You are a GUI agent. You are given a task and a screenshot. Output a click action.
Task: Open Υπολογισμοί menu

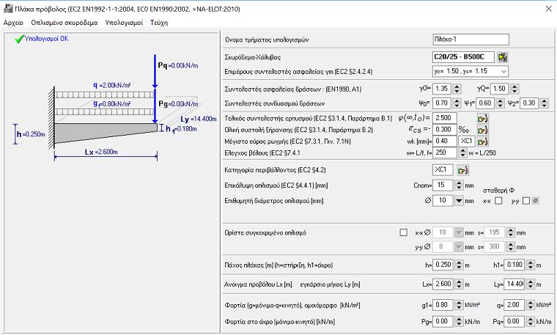pyautogui.click(x=124, y=23)
